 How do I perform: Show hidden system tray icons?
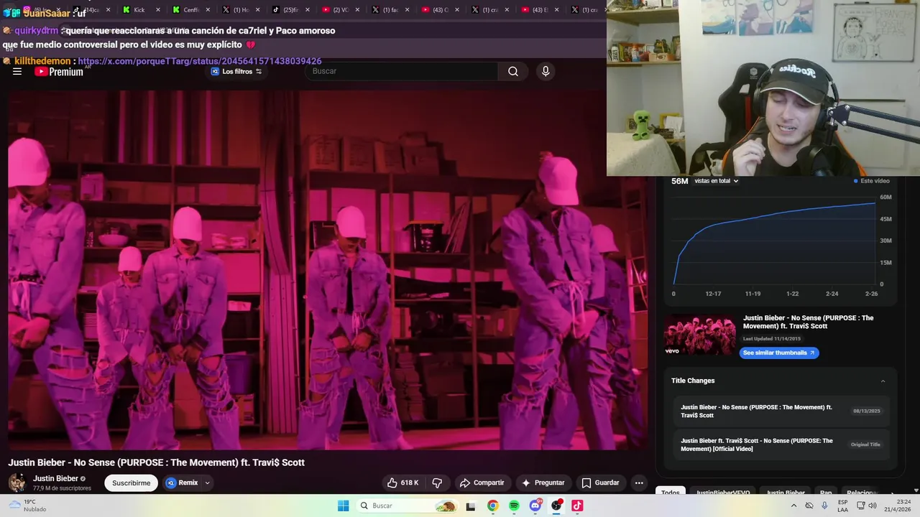point(793,506)
